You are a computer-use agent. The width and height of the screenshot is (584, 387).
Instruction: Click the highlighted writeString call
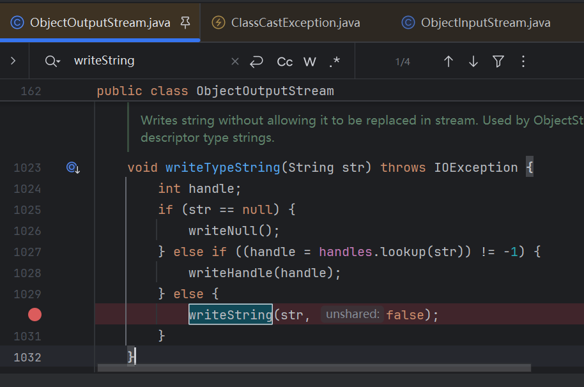coord(231,314)
